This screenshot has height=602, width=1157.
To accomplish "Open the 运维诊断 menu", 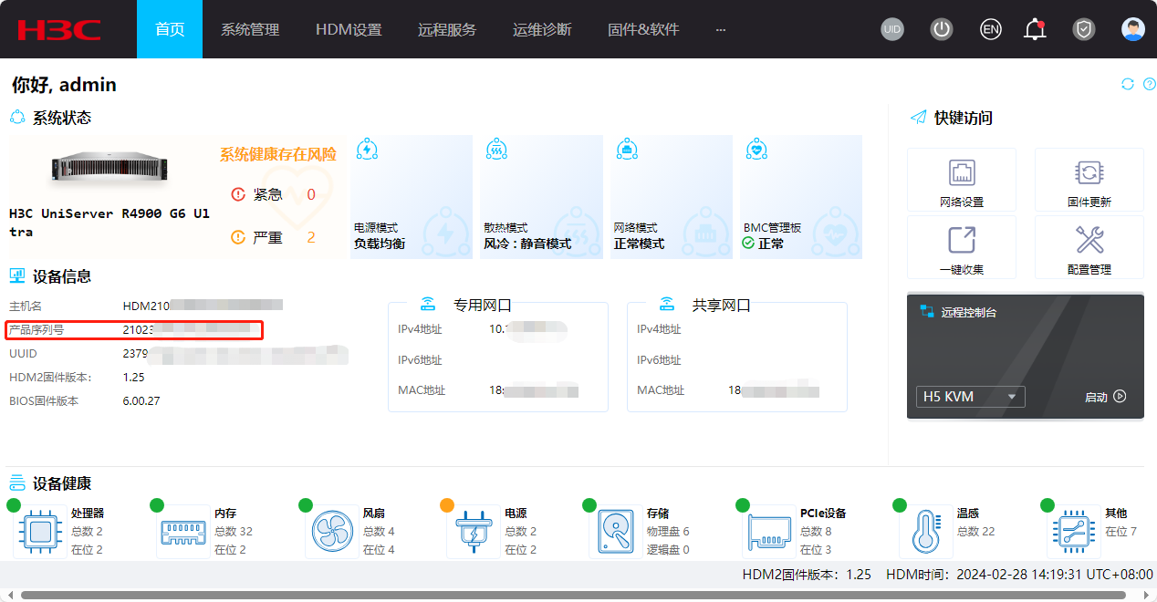I will coord(542,29).
